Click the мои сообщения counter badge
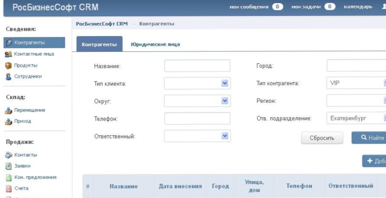The width and height of the screenshot is (386, 198). (x=278, y=7)
